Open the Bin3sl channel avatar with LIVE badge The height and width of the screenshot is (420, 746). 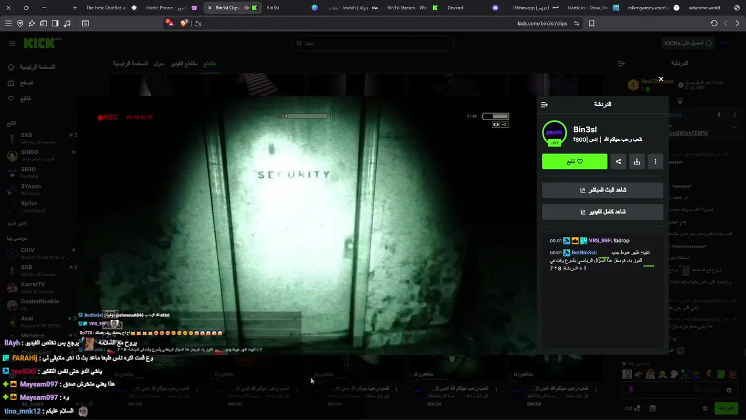554,134
